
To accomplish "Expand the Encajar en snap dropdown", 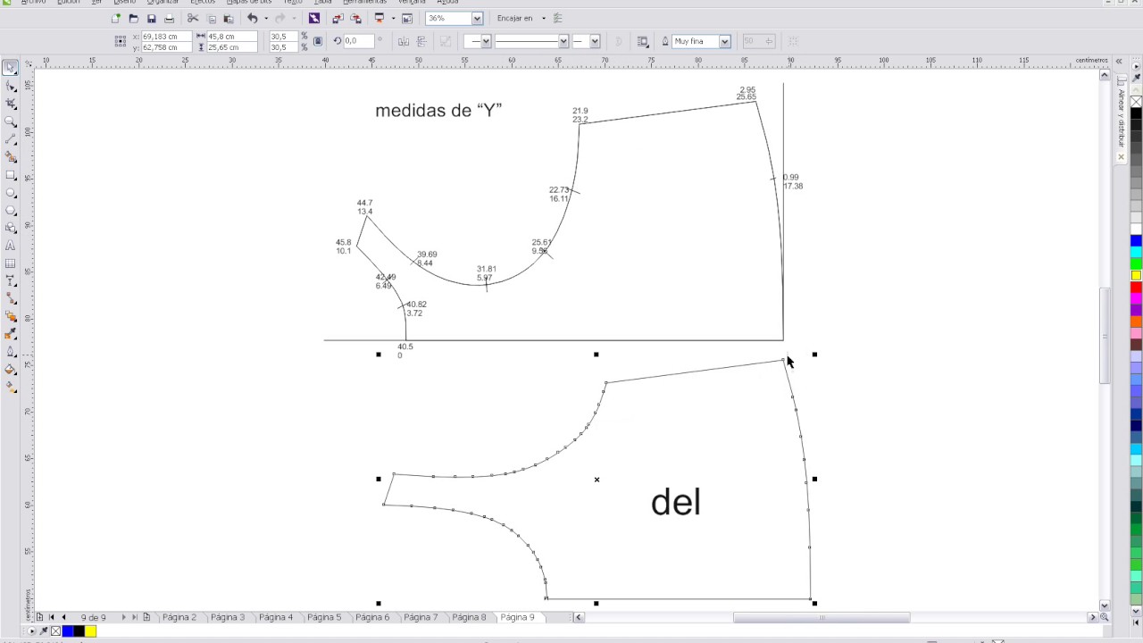I will tap(543, 19).
